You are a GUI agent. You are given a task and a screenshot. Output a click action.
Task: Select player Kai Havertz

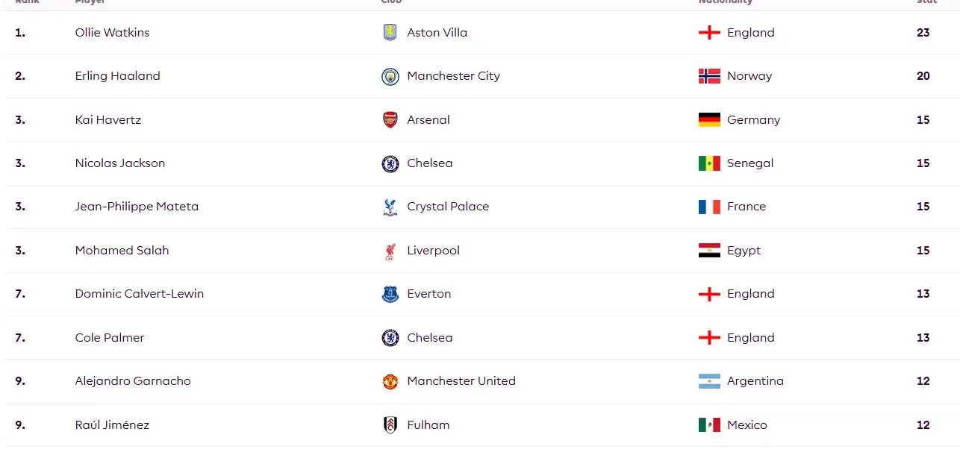click(107, 120)
